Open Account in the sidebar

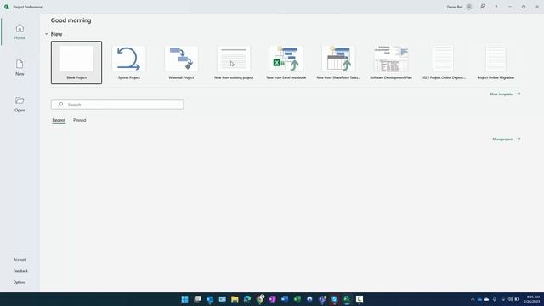click(x=20, y=260)
